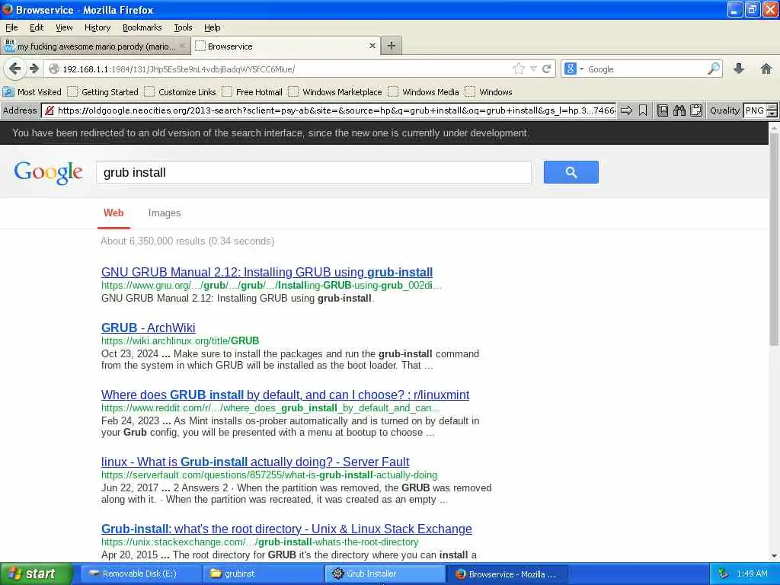Open GNU GRUB Manual 2.12 result link
The width and height of the screenshot is (780, 585).
point(267,272)
